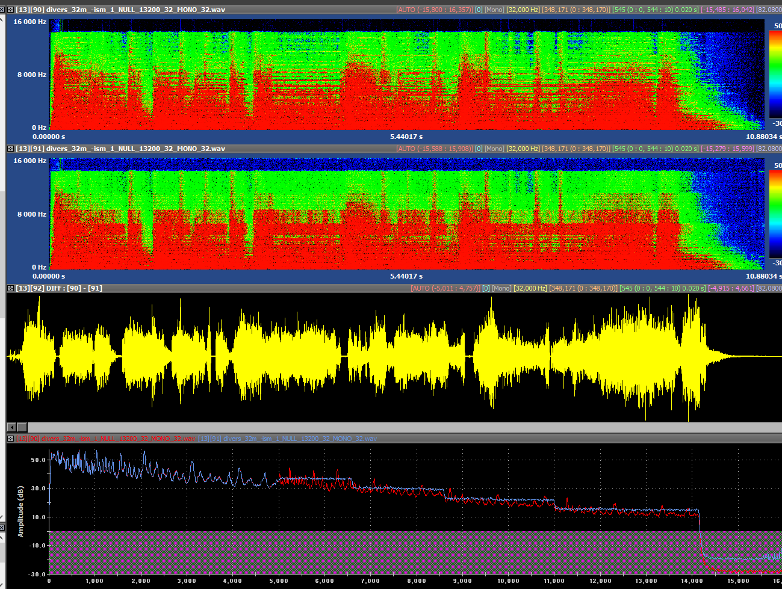Open the [32,000 Hz] sample rate field in second spectrogram header
The image size is (782, 589).
pyautogui.click(x=523, y=149)
